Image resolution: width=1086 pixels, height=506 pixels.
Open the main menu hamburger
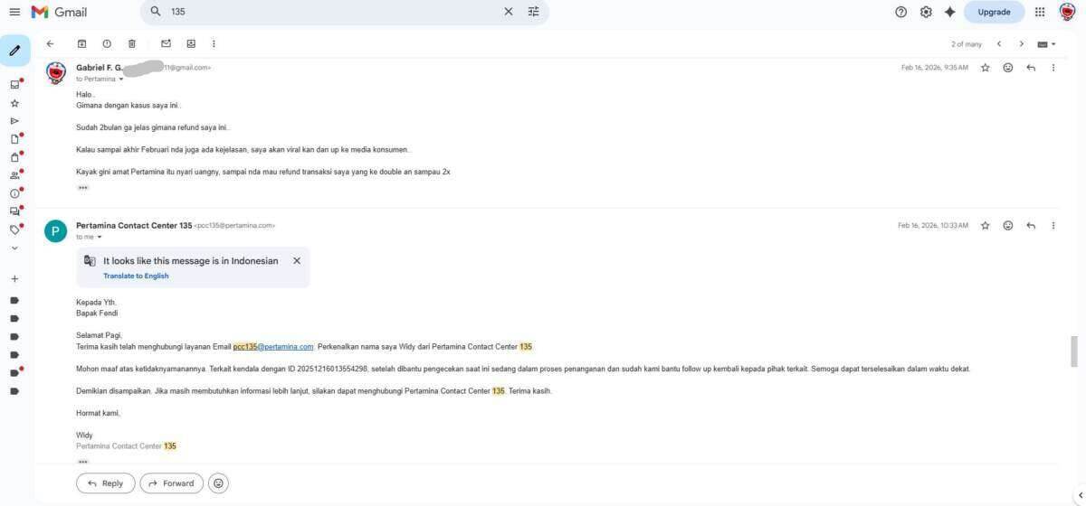click(14, 12)
